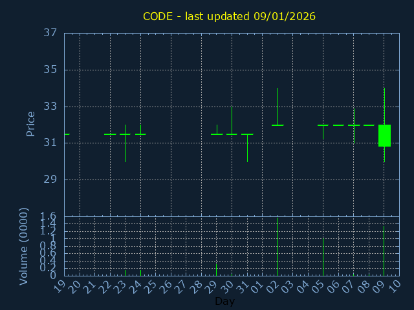Click the flat candlestick on day 22
This screenshot has height=310, width=414.
110,134
